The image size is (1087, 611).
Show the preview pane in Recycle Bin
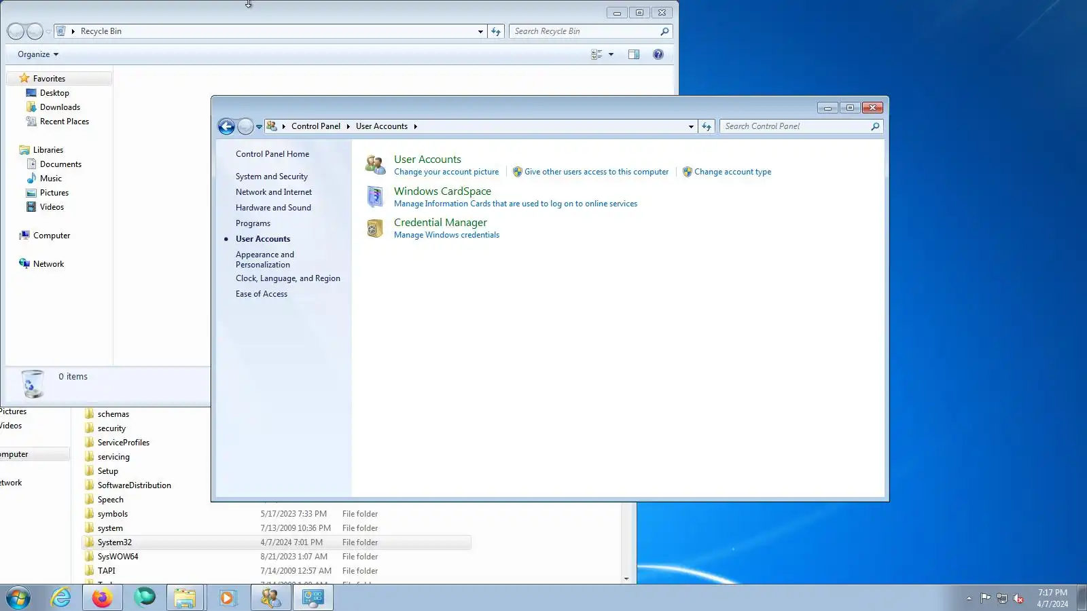[x=634, y=54]
